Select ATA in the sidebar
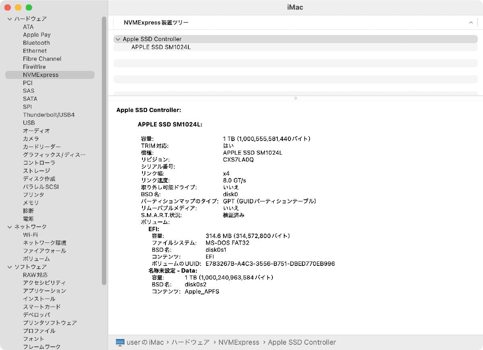Viewport: 483px width, 350px height. pyautogui.click(x=28, y=27)
